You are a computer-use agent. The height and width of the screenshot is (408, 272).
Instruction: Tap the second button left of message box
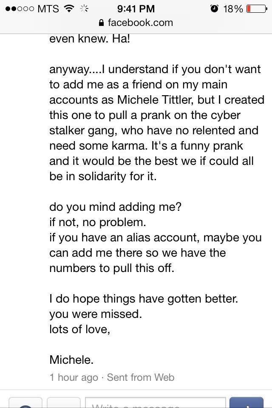pyautogui.click(x=63, y=403)
